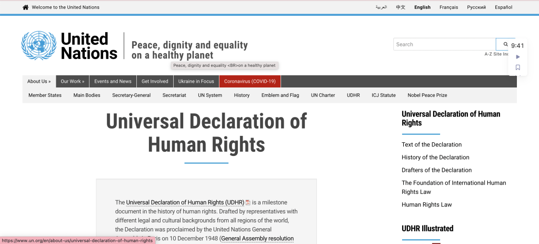The height and width of the screenshot is (244, 539).
Task: Click the bookmark icon in floating widget
Action: [x=518, y=67]
